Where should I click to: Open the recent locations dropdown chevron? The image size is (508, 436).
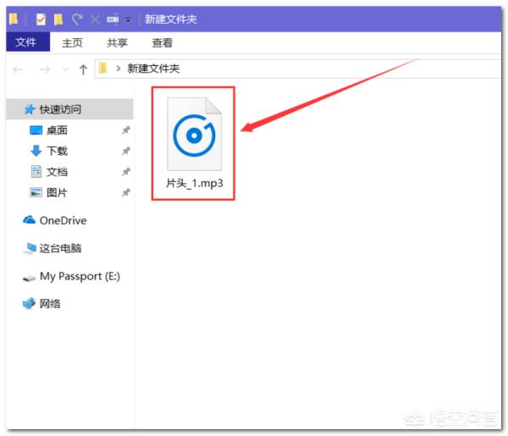click(x=65, y=69)
